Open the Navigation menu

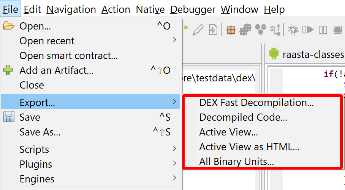tap(71, 9)
